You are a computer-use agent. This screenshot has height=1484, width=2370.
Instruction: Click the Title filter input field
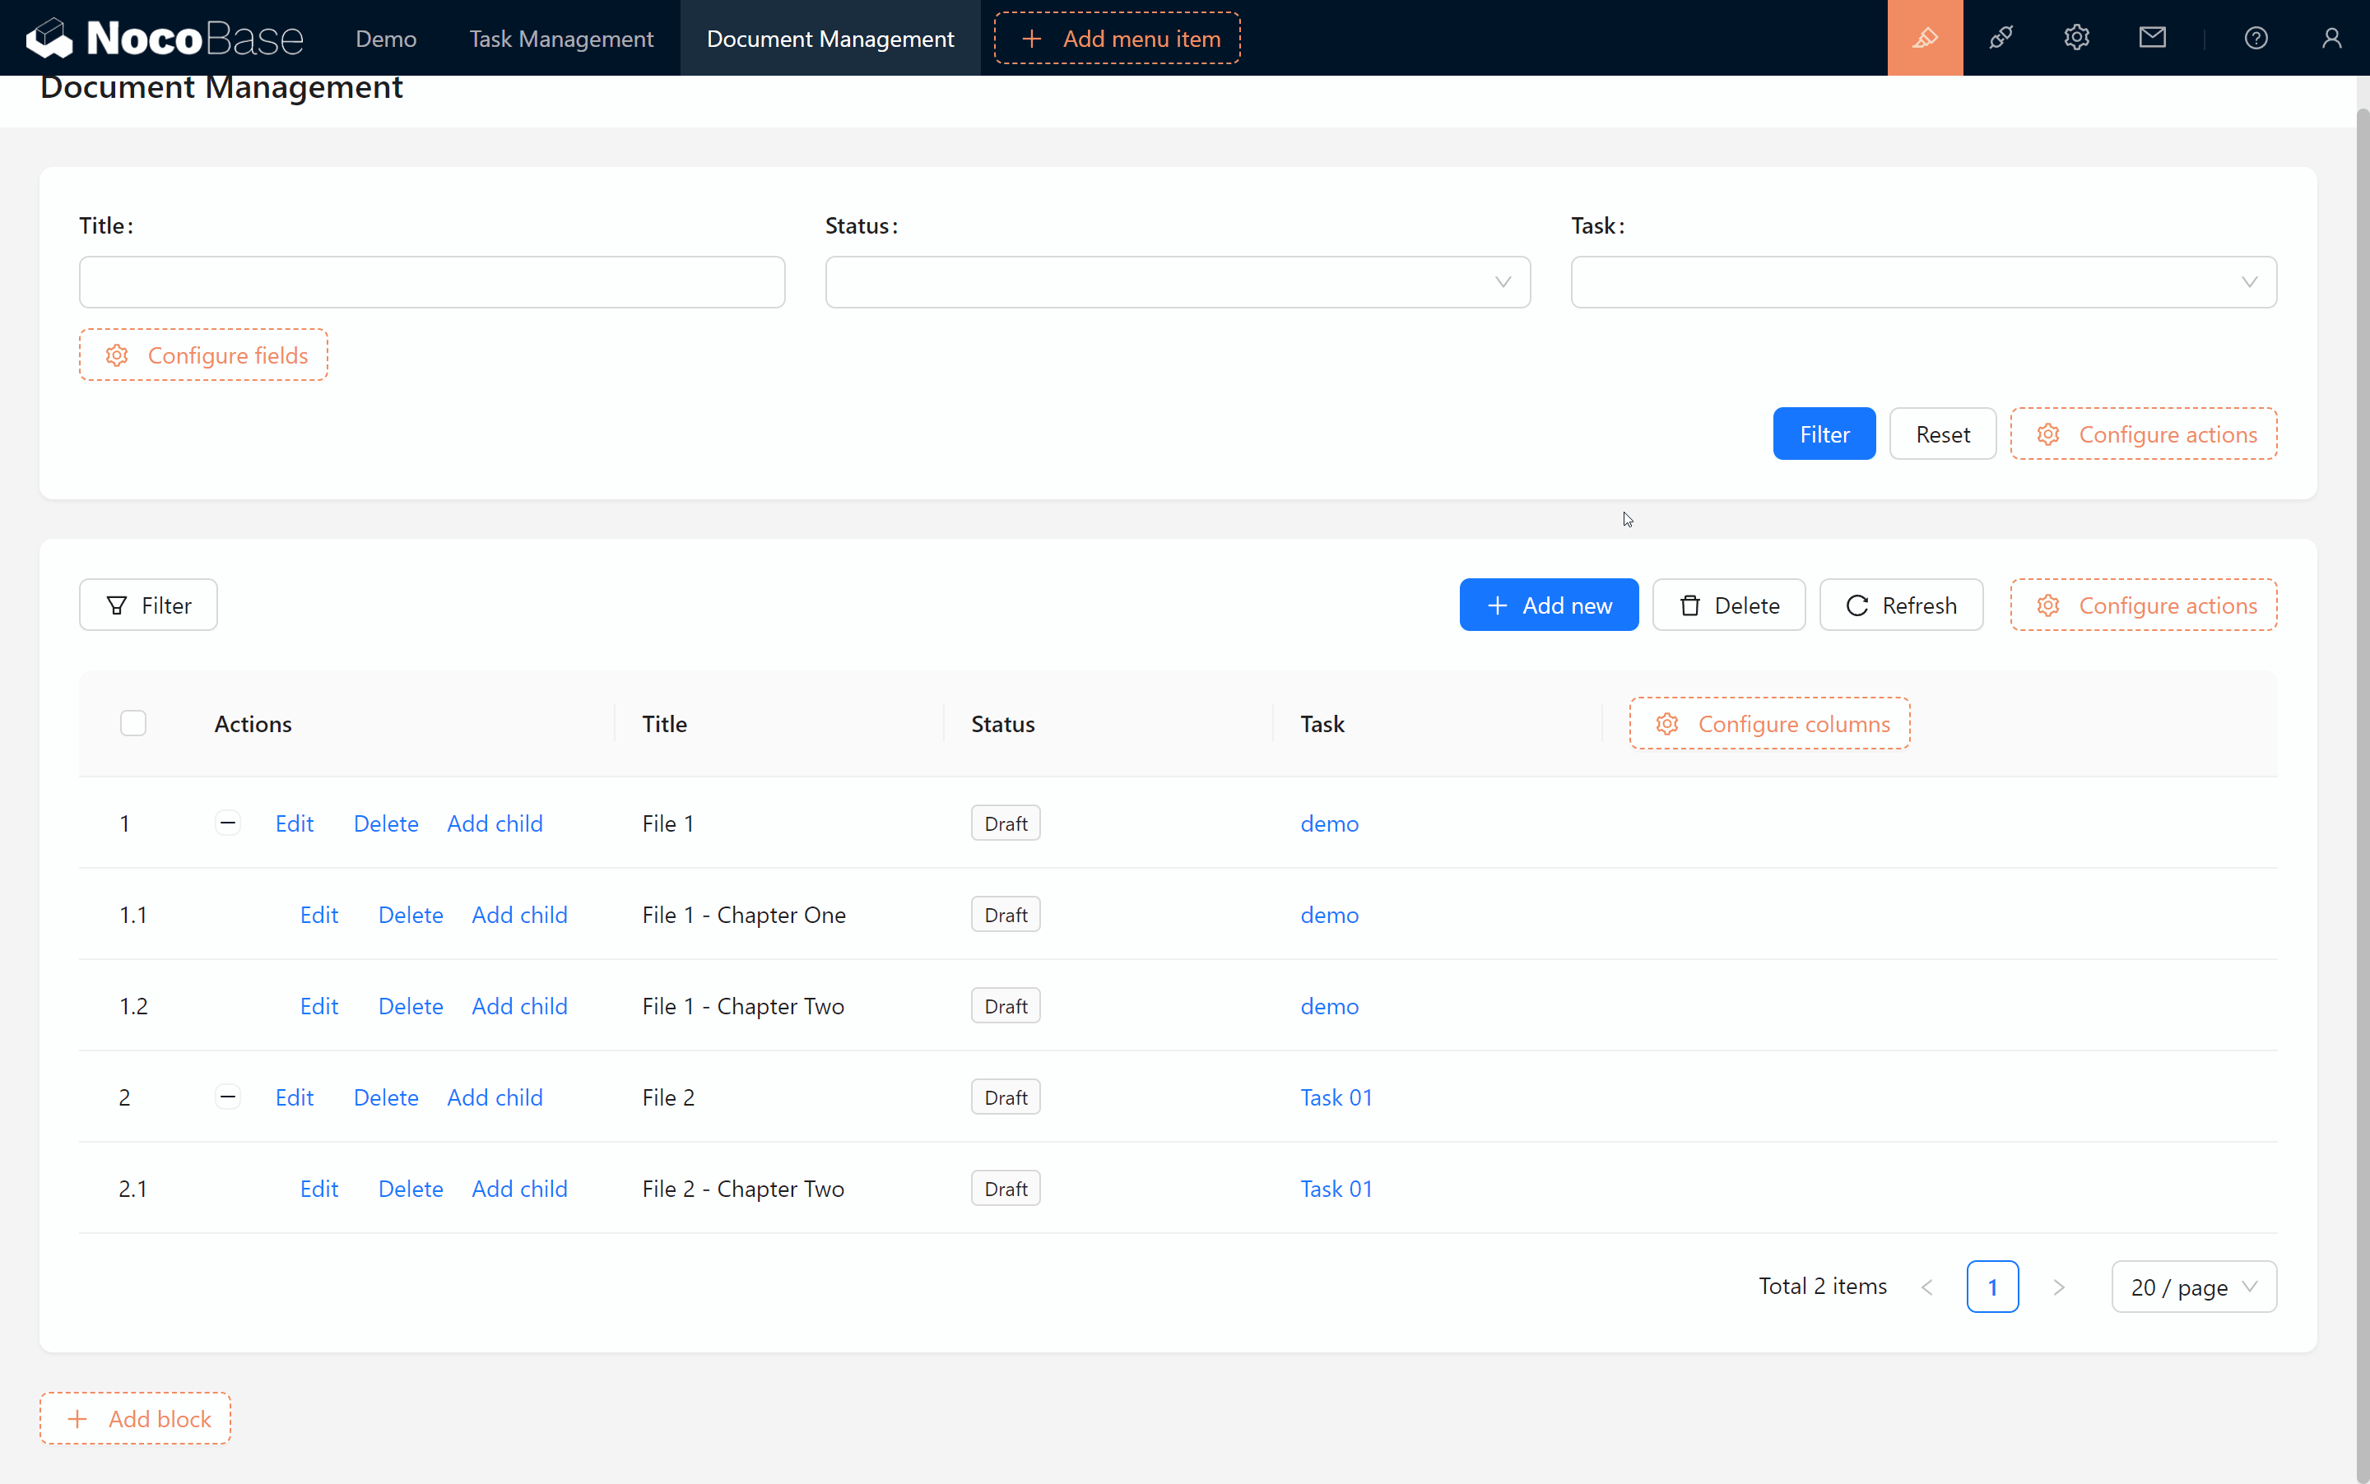(x=432, y=283)
